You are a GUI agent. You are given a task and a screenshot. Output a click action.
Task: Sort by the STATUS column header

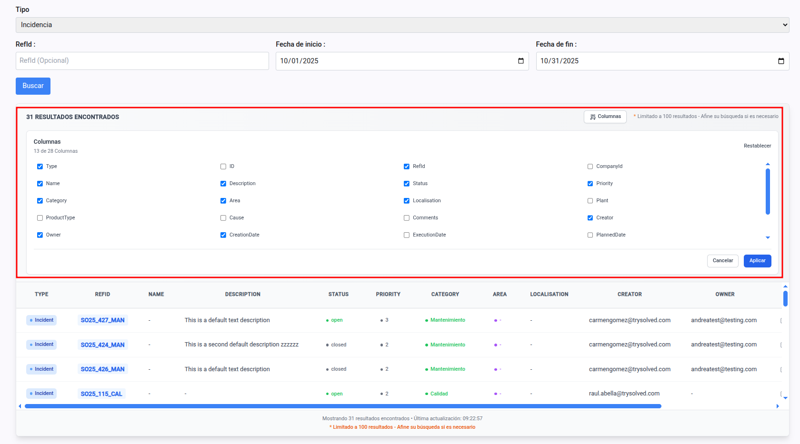[x=338, y=295]
